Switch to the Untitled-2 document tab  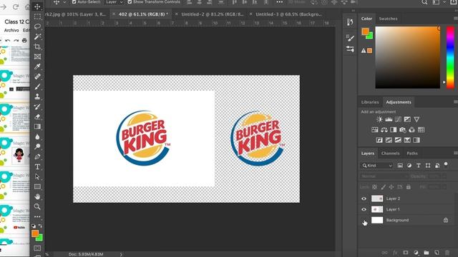click(213, 14)
